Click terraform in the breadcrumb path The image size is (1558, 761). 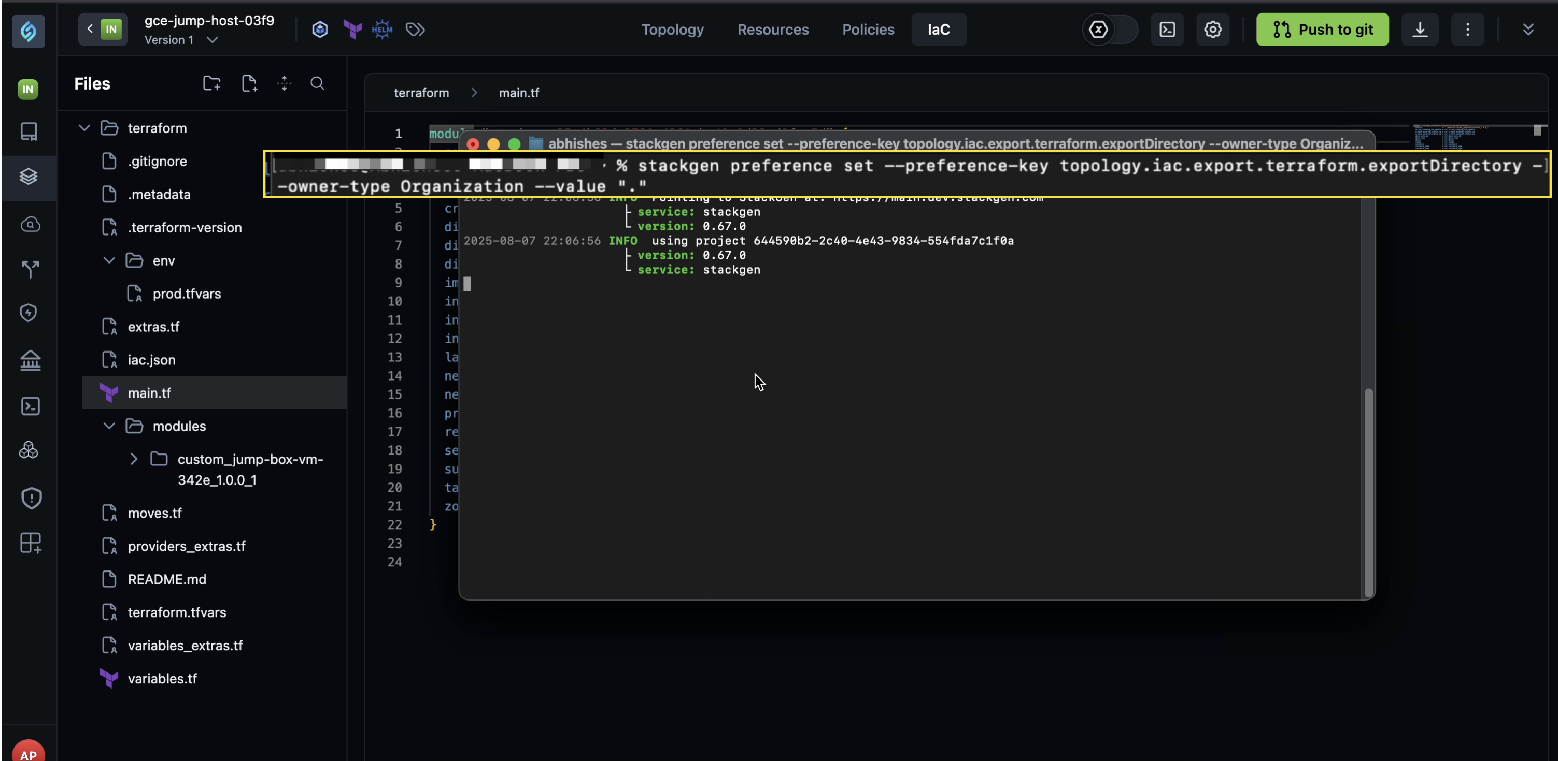(x=421, y=92)
